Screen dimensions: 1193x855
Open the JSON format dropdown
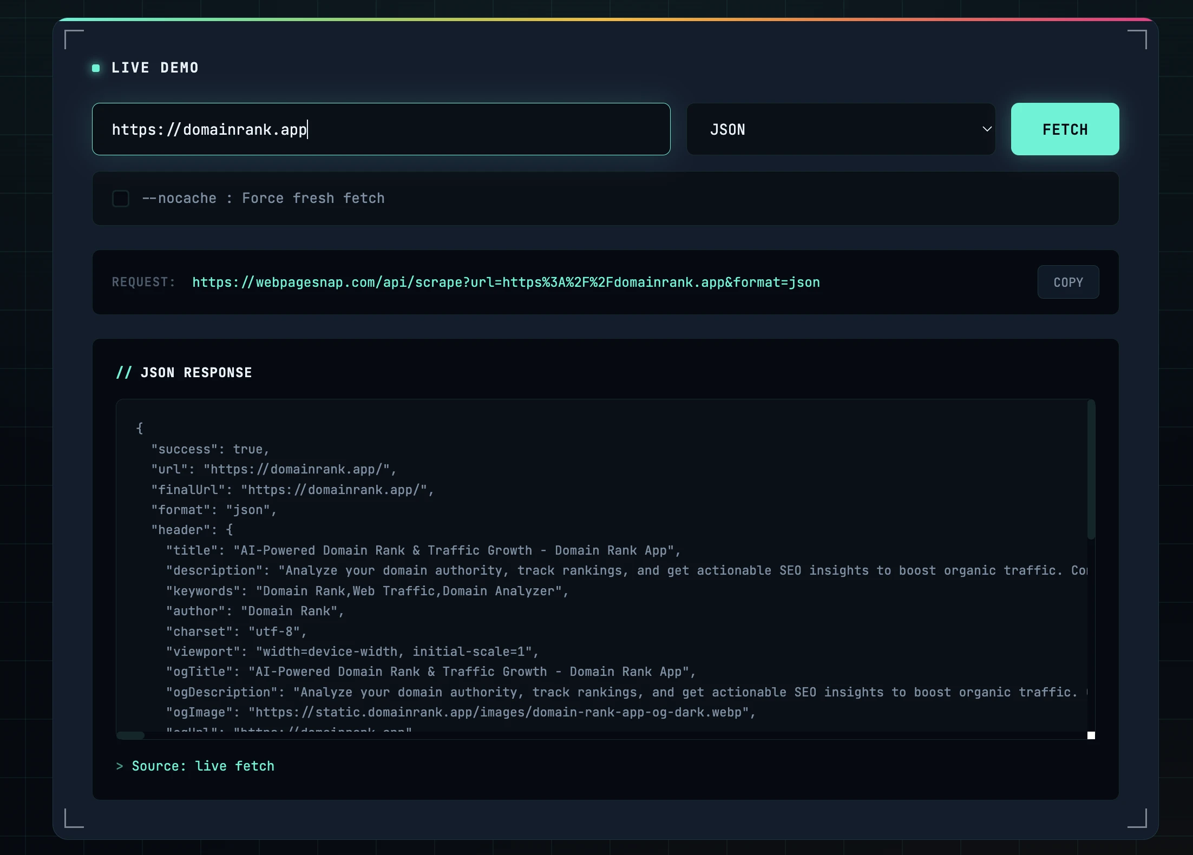click(x=841, y=129)
